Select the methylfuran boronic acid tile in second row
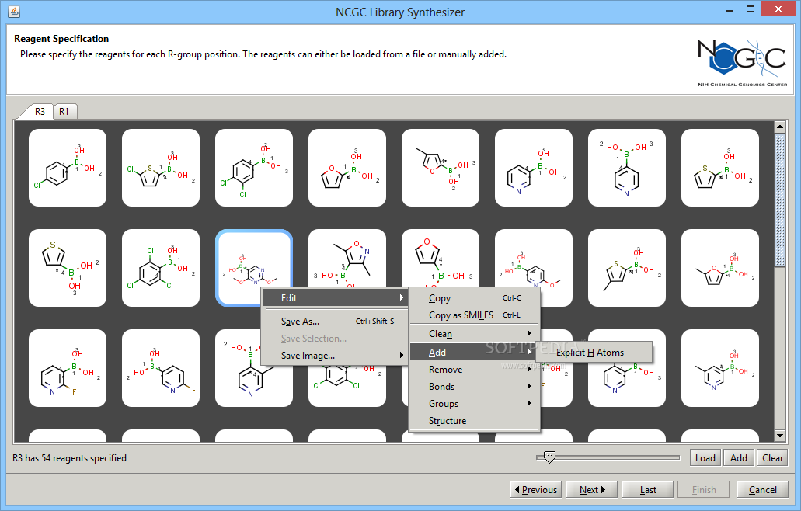This screenshot has width=801, height=511. point(720,268)
